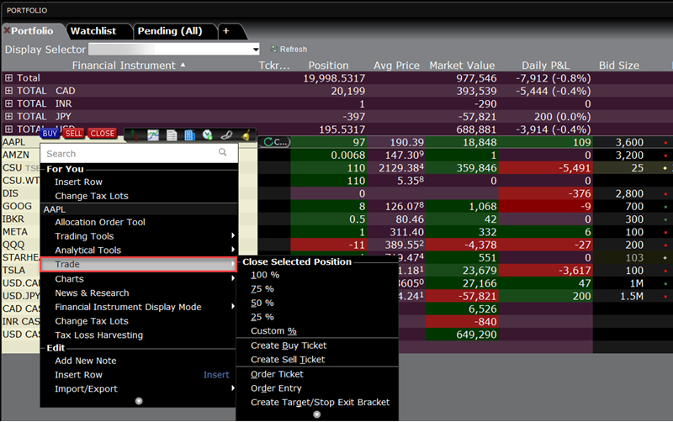
Task: Select the AMZN row
Action: (x=16, y=155)
